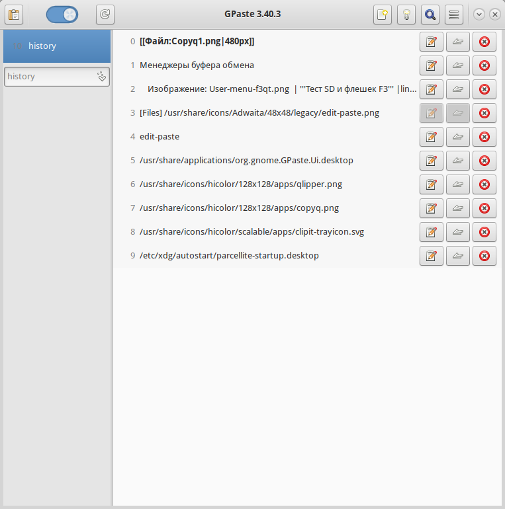Select the edit-paste entry text
This screenshot has width=505, height=509.
click(160, 137)
